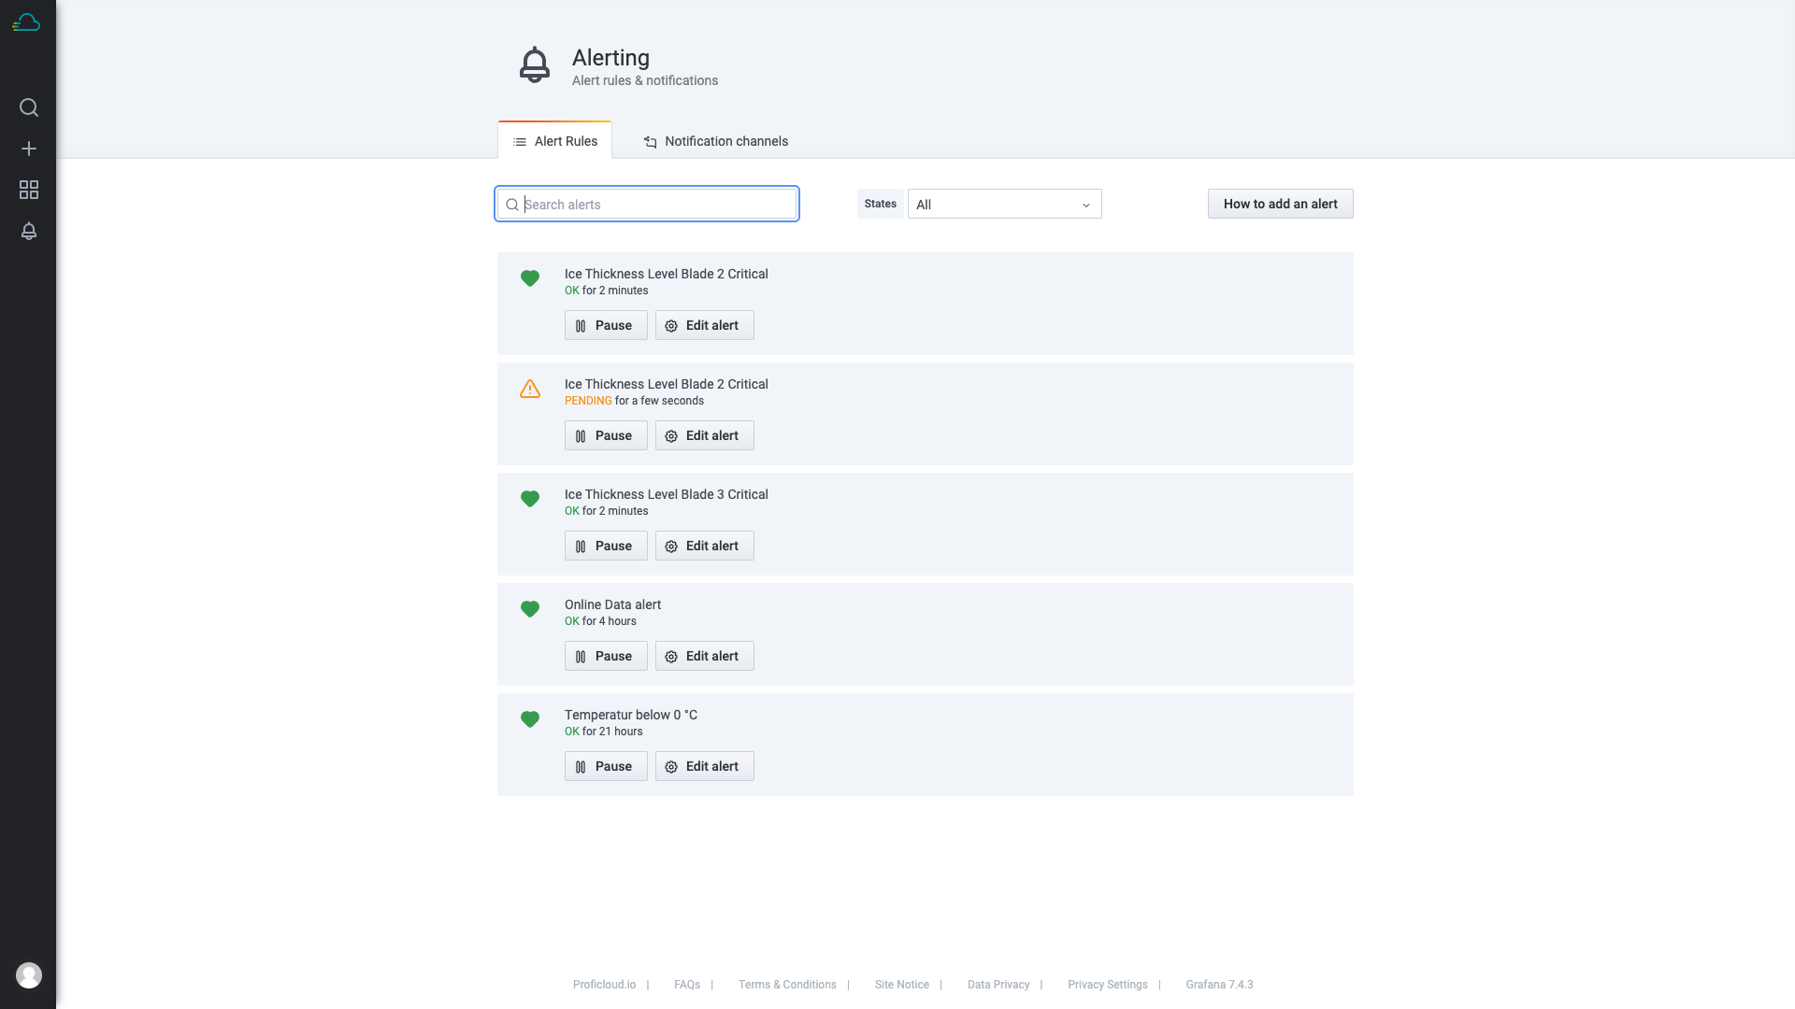Click the How to add an alert button
1795x1009 pixels.
pos(1280,204)
